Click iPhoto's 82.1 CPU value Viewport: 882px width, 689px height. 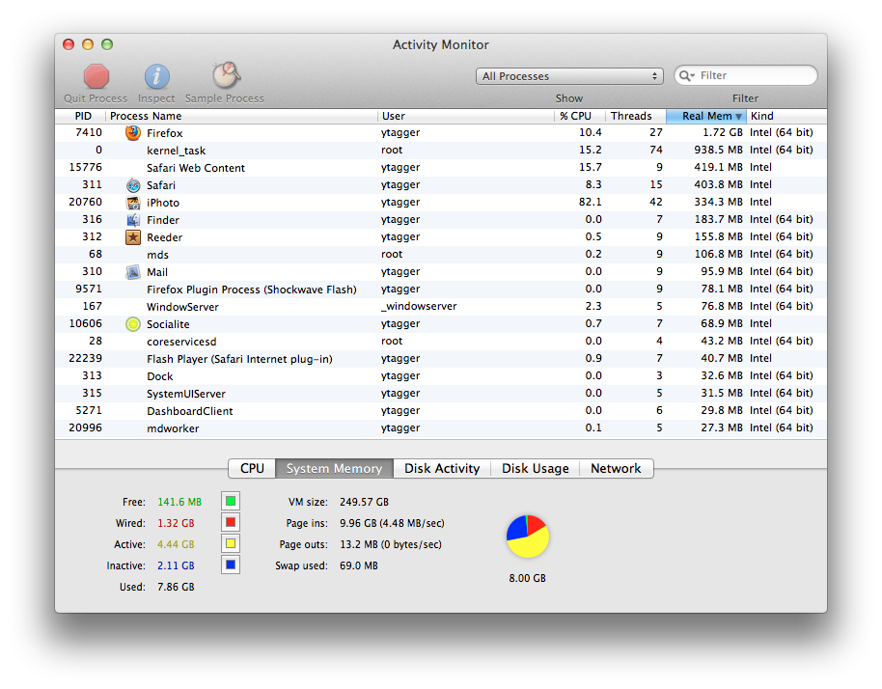(x=590, y=202)
